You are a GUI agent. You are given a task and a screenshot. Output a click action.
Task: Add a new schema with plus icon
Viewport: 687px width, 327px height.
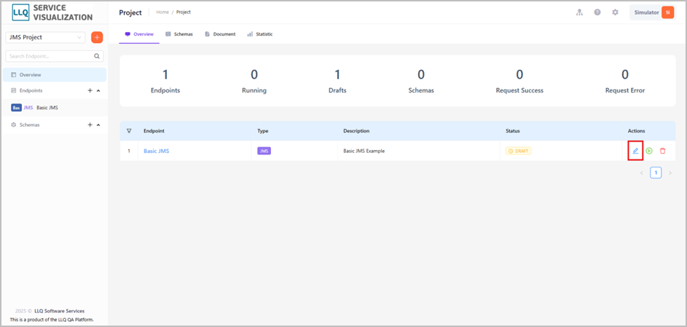tap(90, 125)
